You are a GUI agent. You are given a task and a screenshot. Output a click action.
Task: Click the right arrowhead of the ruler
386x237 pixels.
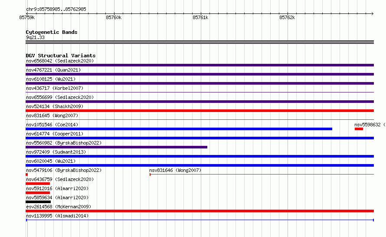373,13
